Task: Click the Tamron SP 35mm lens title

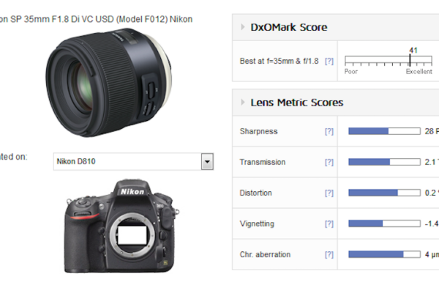Action: pos(96,19)
